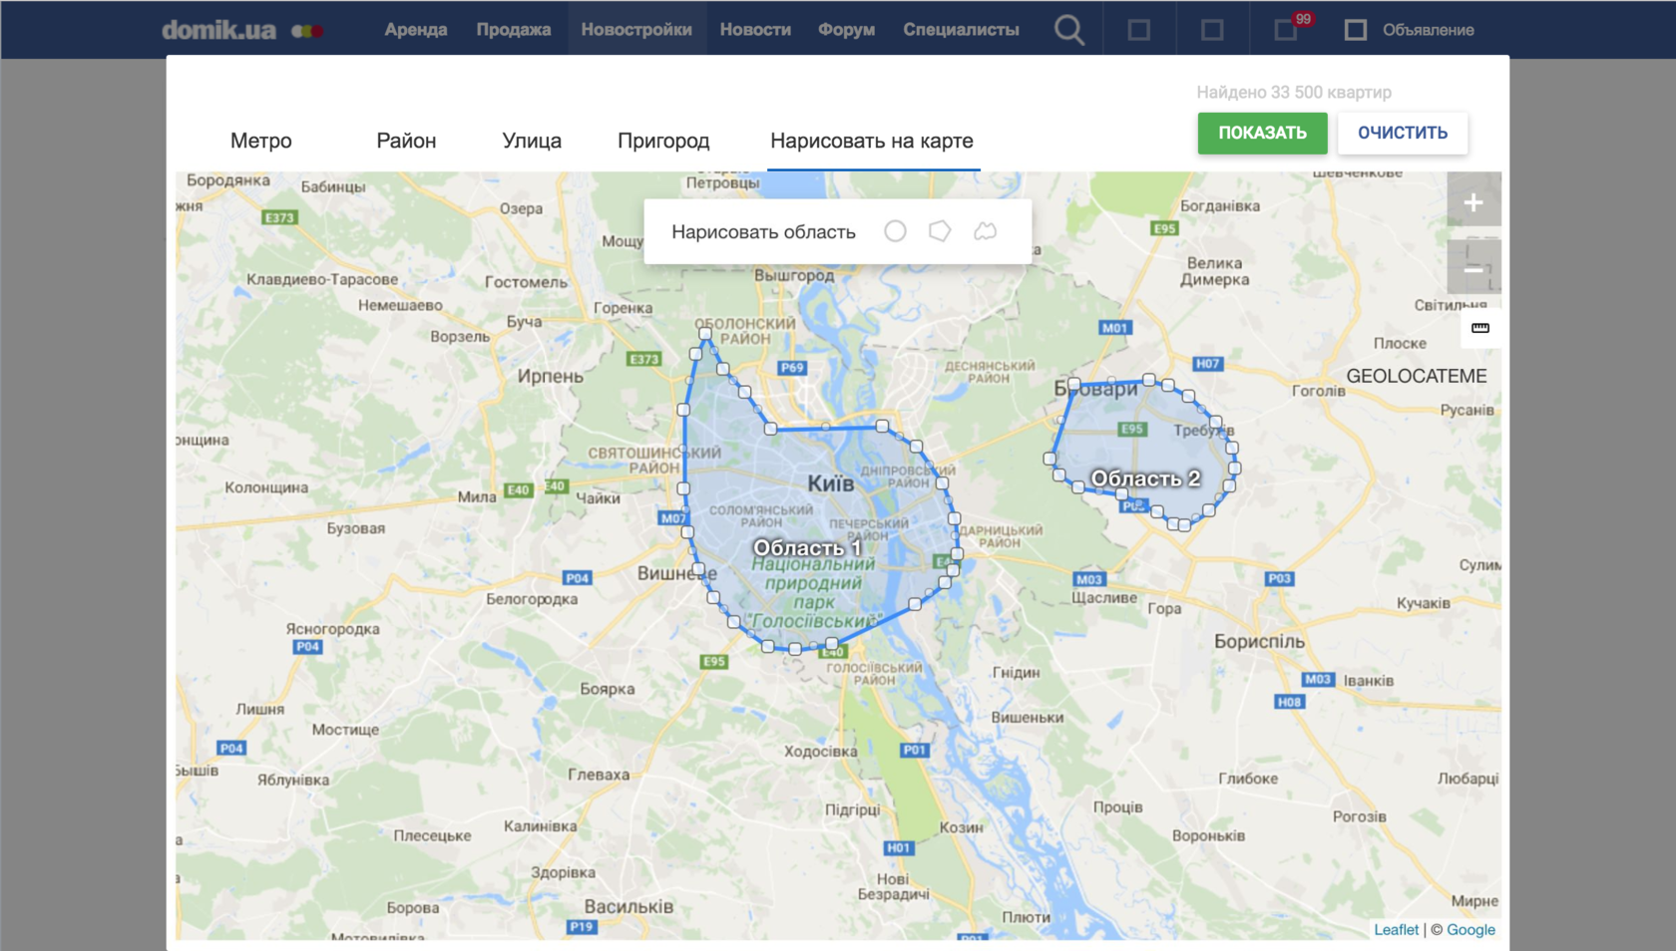Click the Нарисовать область toolbar label
The width and height of the screenshot is (1676, 951).
[x=763, y=231]
